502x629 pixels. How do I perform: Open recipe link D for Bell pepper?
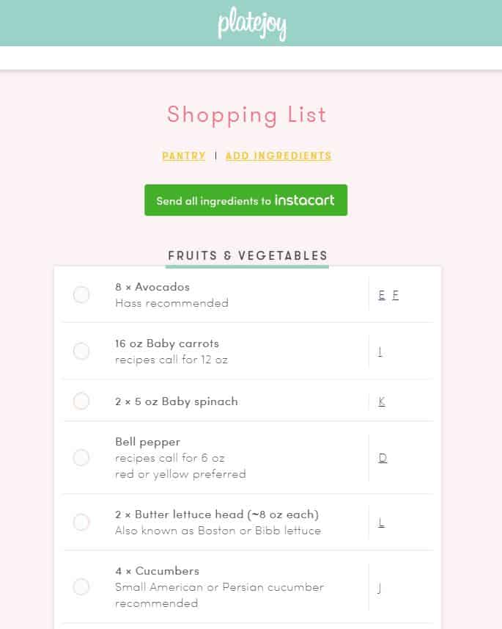[x=383, y=458]
